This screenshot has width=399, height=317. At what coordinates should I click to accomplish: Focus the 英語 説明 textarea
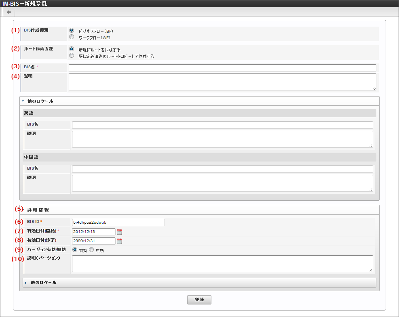pyautogui.click(x=222, y=139)
